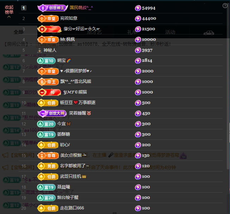The image size is (230, 214).
Task: Open user 晴宝 profile
Action: pos(64,60)
